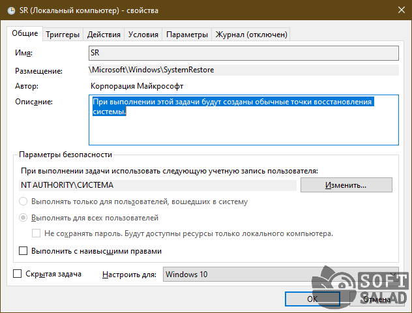Click inside the Описание text box

pyautogui.click(x=244, y=120)
